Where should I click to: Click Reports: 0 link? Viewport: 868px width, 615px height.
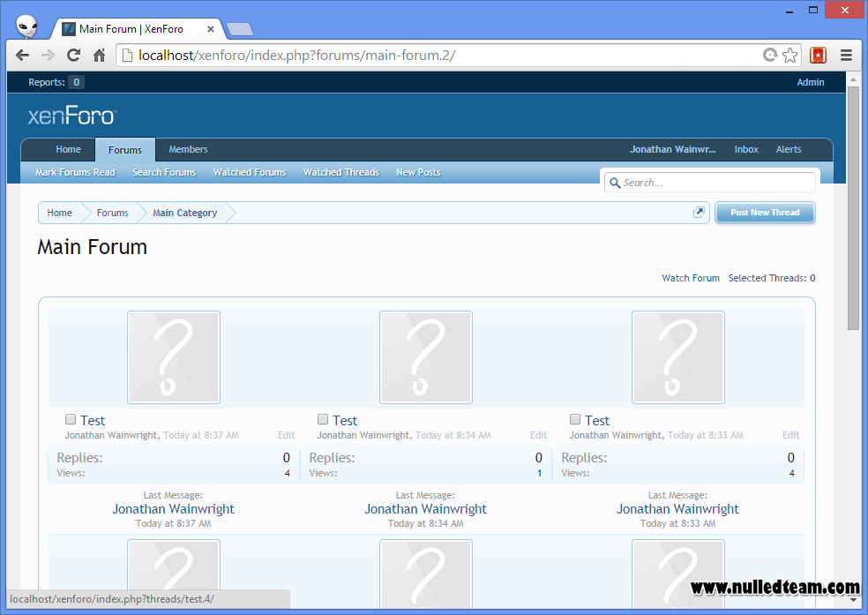pos(56,82)
